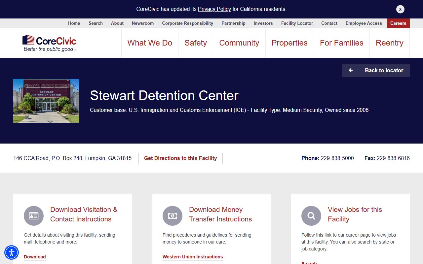Screen dimensions: 423x264
Task: Click the money transfer cash icon
Action: (173, 216)
